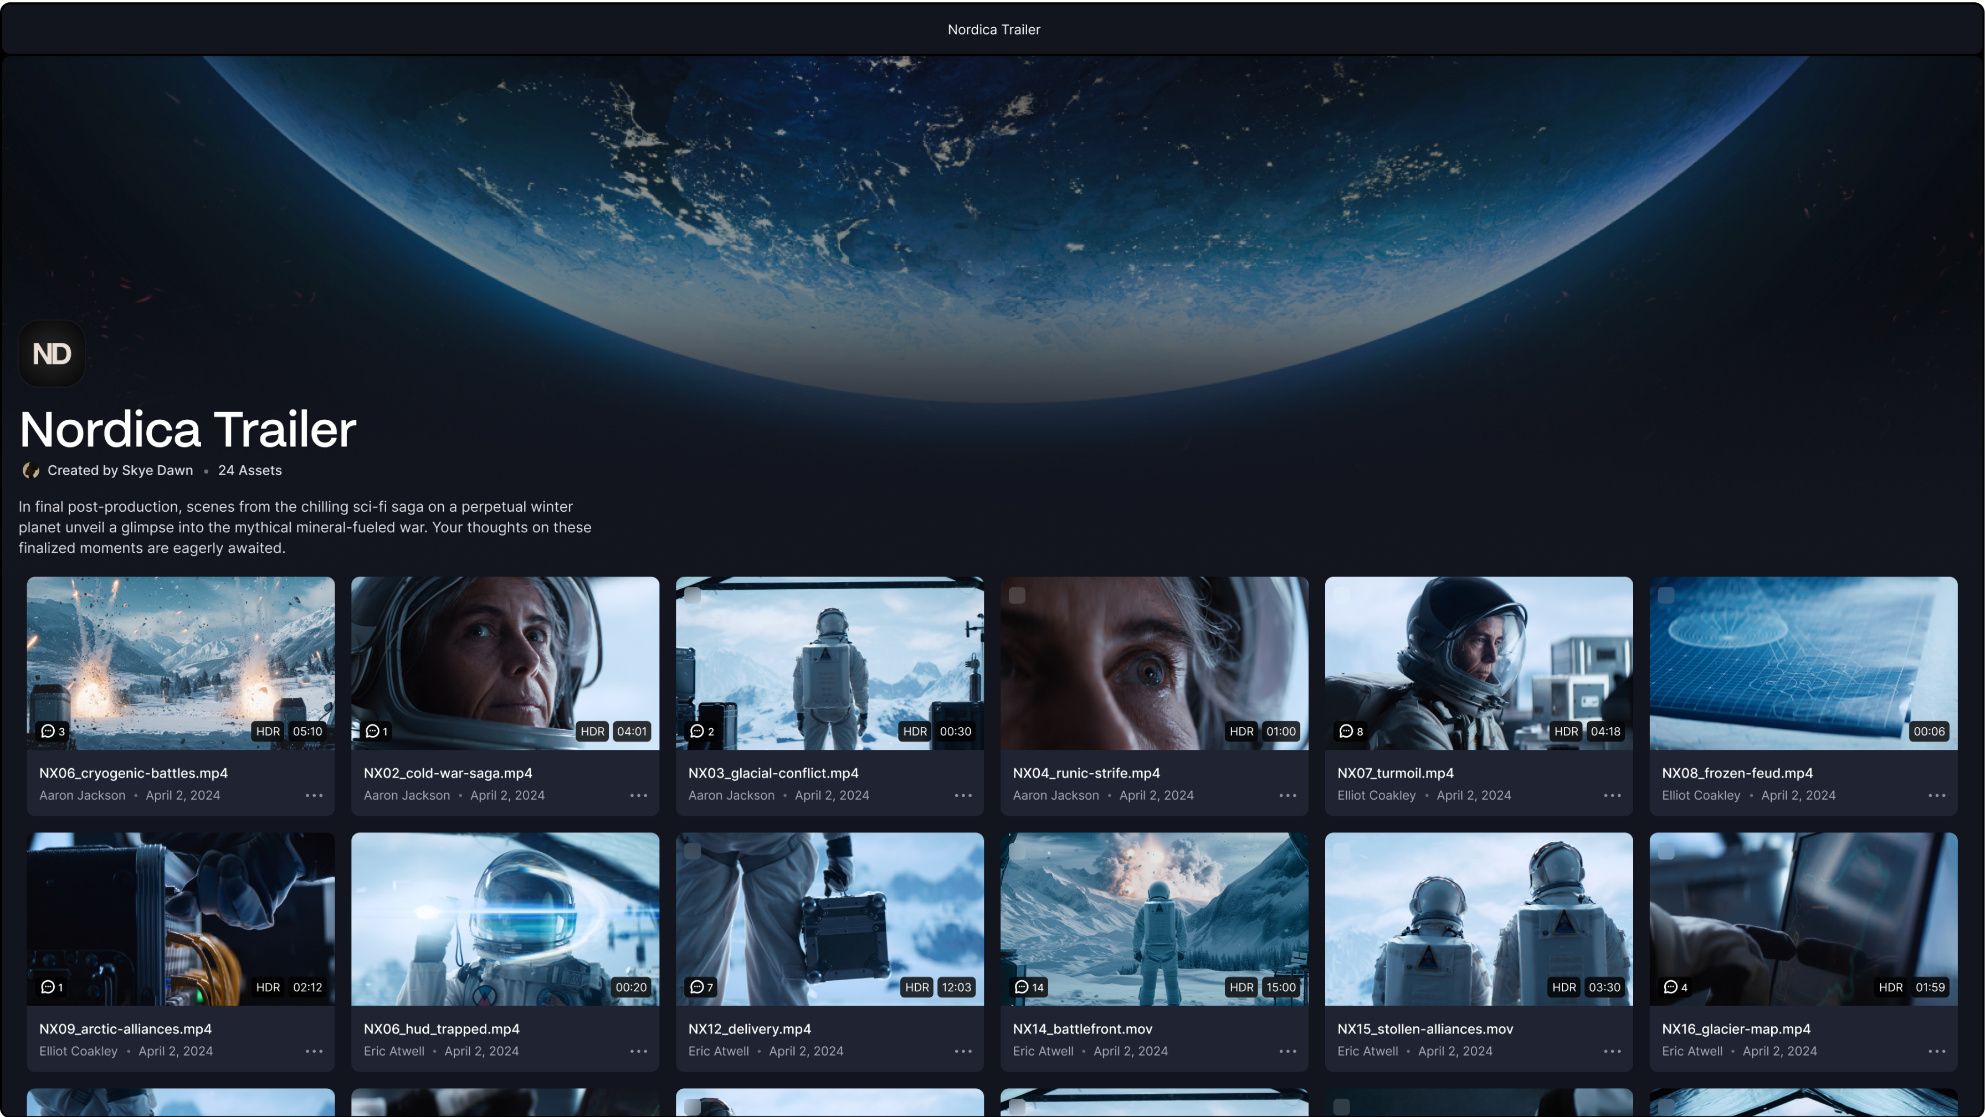Open ellipsis menu on NX09_arctic-alliances.mp4

(x=314, y=1051)
